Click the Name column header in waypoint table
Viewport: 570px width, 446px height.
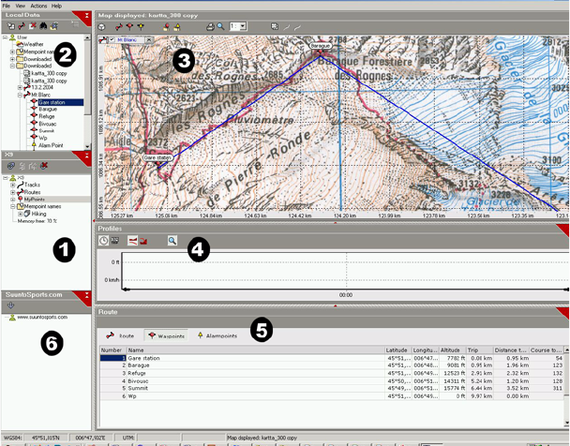pyautogui.click(x=256, y=350)
